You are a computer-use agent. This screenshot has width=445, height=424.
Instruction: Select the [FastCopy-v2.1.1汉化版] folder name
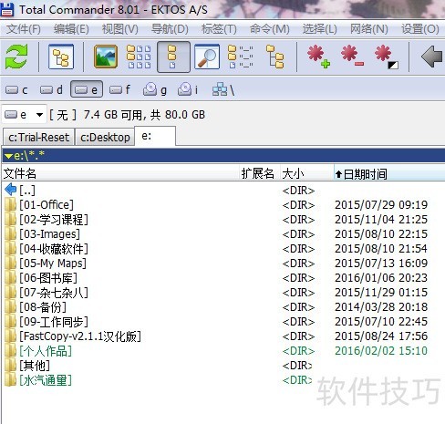pyautogui.click(x=80, y=336)
